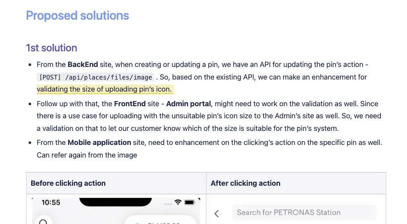The height and width of the screenshot is (224, 407).
Task: Click the 'Before clicking action' table header
Action: tap(68, 183)
